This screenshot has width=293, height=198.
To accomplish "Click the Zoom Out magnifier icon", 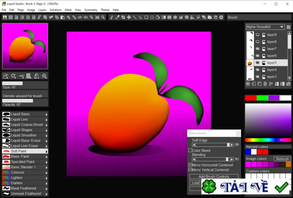I will 103,17.
